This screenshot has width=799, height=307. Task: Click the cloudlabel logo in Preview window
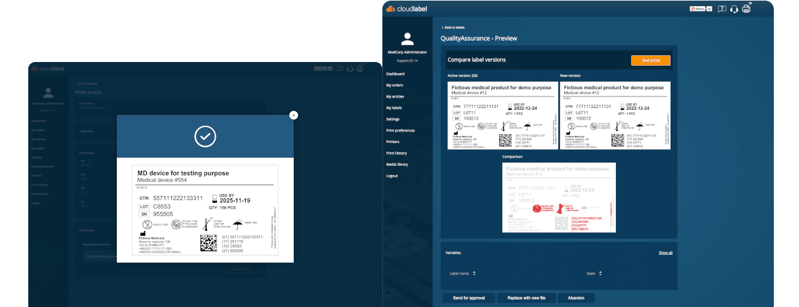coord(406,9)
